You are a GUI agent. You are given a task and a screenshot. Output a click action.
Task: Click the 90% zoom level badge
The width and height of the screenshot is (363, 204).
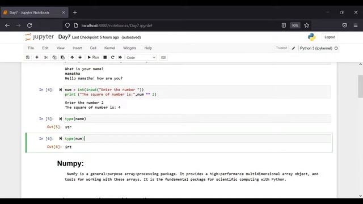point(295,25)
